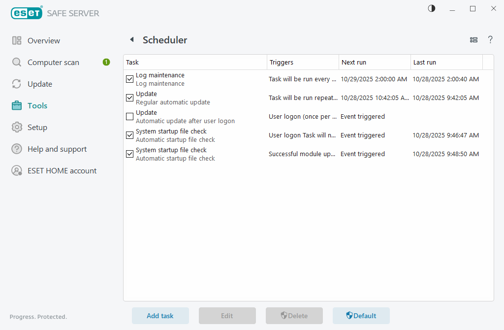Open Setup via the gear icon

[x=16, y=127]
